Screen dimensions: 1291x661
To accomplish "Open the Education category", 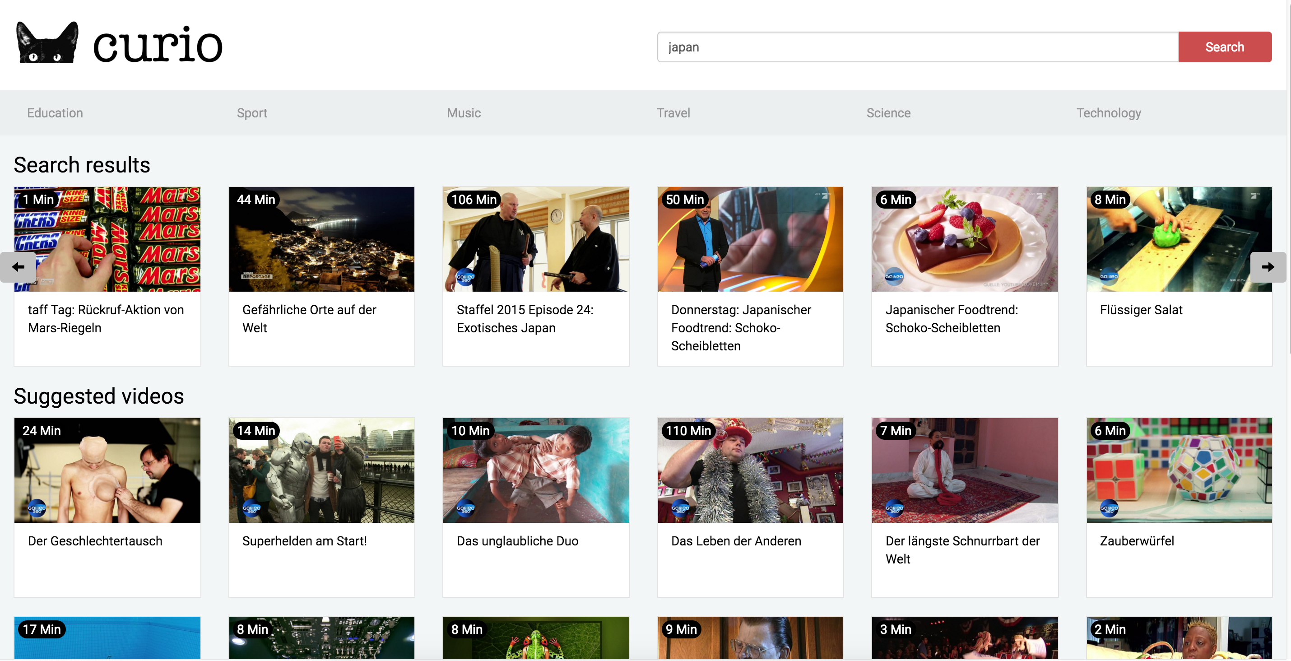I will coord(55,113).
